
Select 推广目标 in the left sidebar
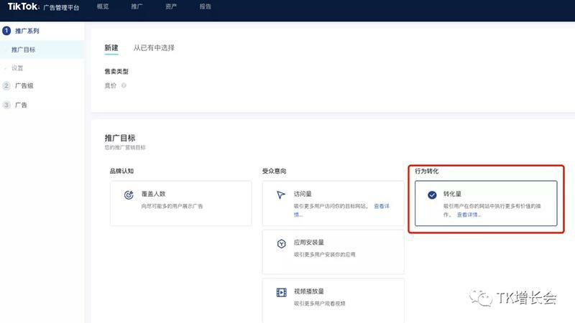coord(24,50)
